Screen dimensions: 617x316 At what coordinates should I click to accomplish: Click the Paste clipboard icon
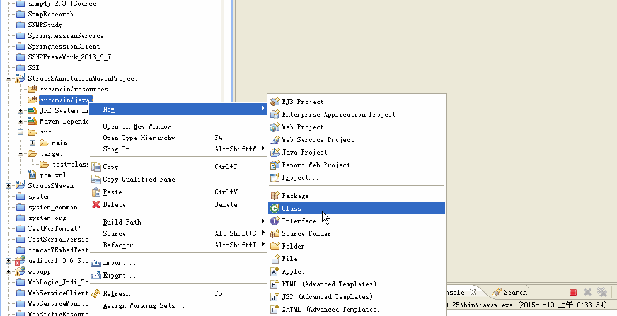[x=96, y=192]
